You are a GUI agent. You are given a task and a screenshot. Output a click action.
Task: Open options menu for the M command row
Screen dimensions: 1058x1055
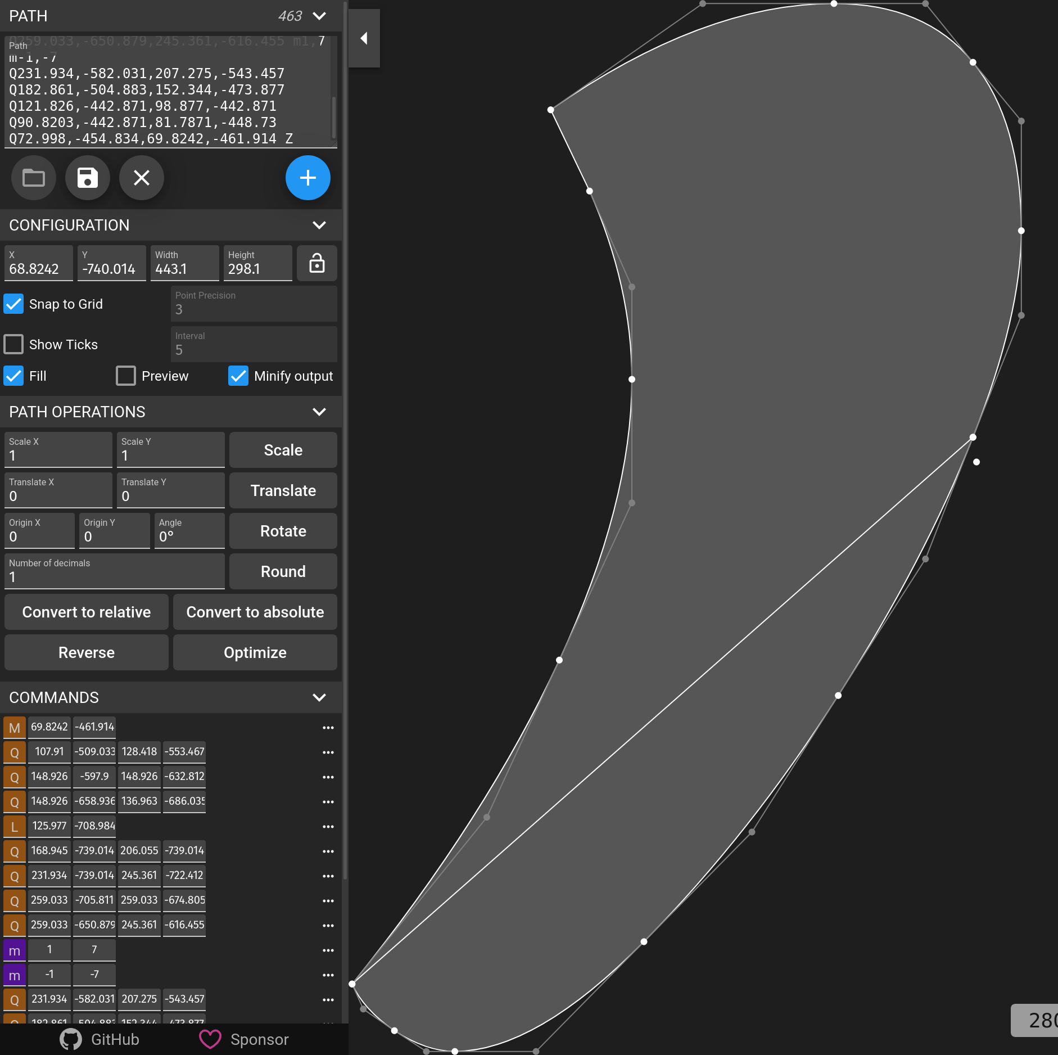(x=328, y=728)
